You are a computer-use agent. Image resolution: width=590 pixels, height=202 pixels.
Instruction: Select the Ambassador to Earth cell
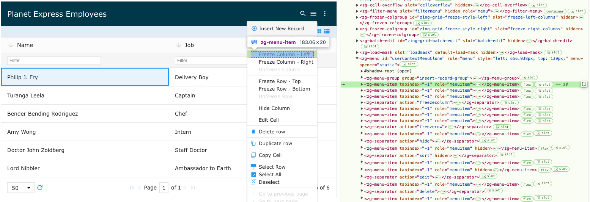point(208,168)
